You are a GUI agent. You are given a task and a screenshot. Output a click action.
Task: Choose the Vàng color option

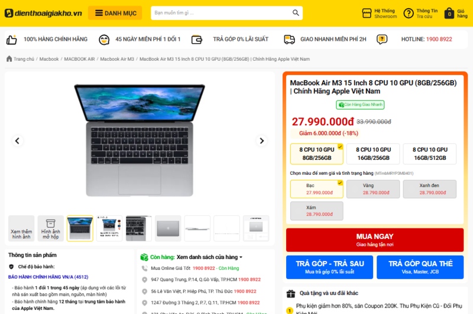373,189
